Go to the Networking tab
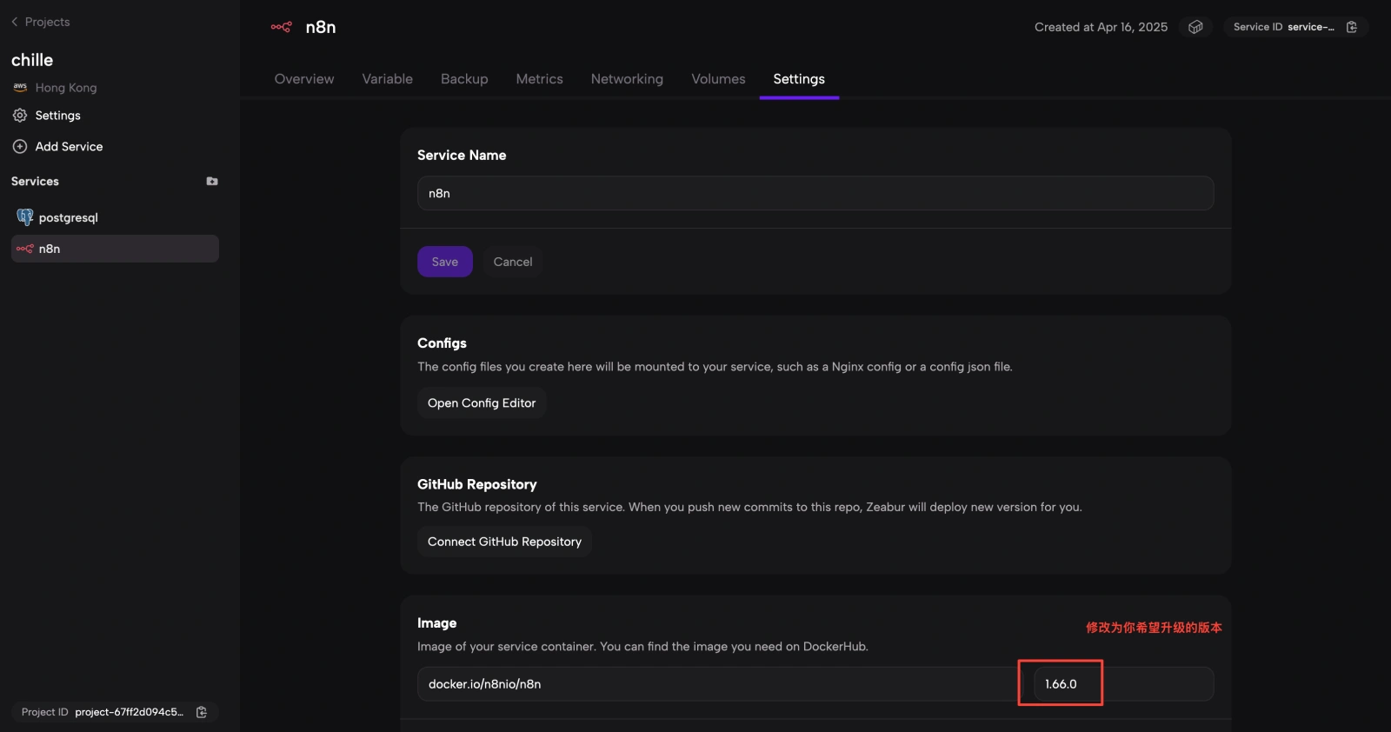Image resolution: width=1391 pixels, height=732 pixels. 627,79
